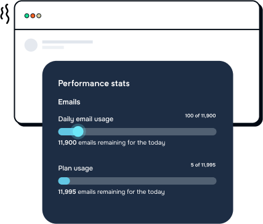Click the long gray placeholder name line
Viewport: 263px width, 224px height.
pyautogui.click(x=68, y=42)
